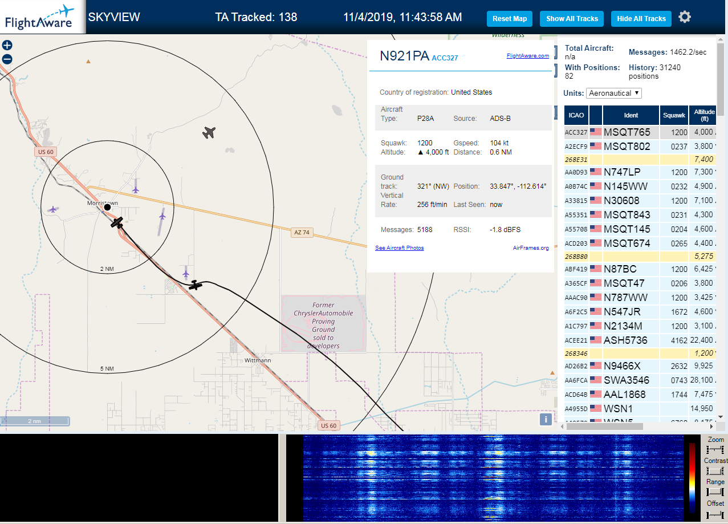Open the Units dropdown
Screen dimensions: 728x524
tap(614, 93)
